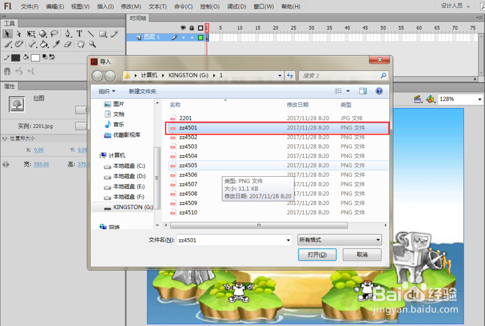This screenshot has width=485, height=326.
Task: Click the black and white default colors icon
Action: coord(45,57)
